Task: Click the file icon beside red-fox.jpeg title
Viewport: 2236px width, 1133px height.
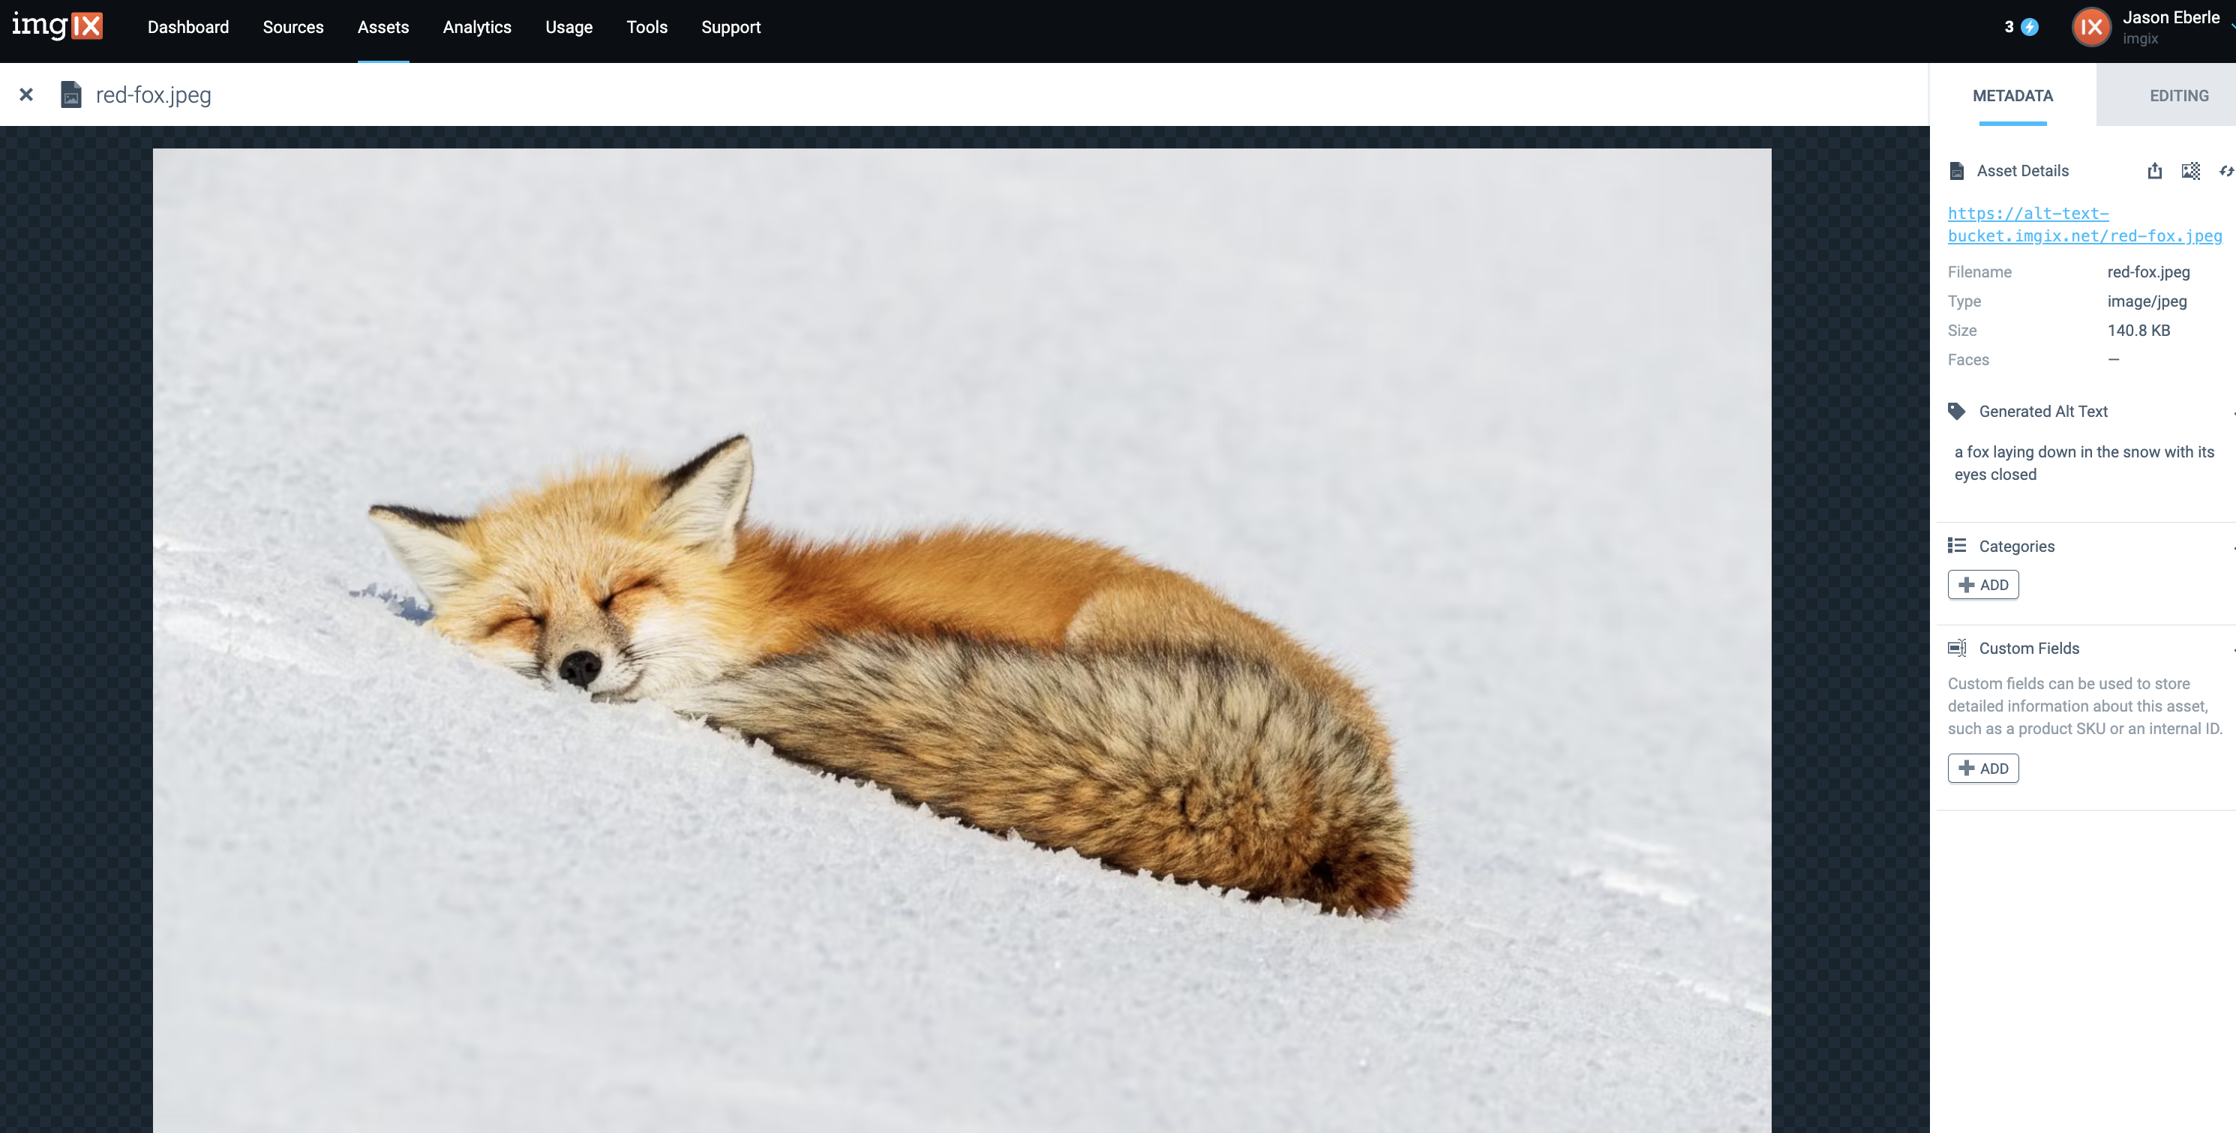Action: (71, 94)
